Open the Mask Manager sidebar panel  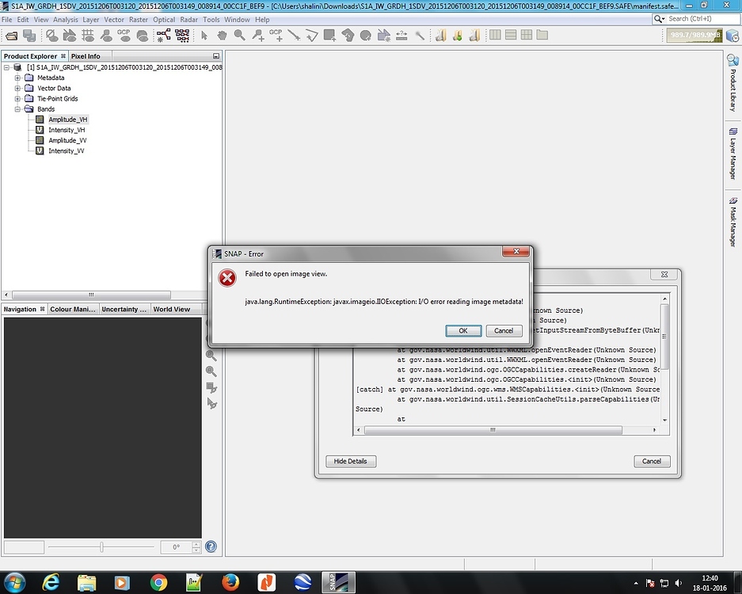coord(732,222)
